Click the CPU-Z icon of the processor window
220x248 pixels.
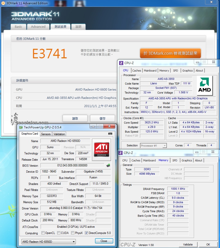[x=121, y=63]
